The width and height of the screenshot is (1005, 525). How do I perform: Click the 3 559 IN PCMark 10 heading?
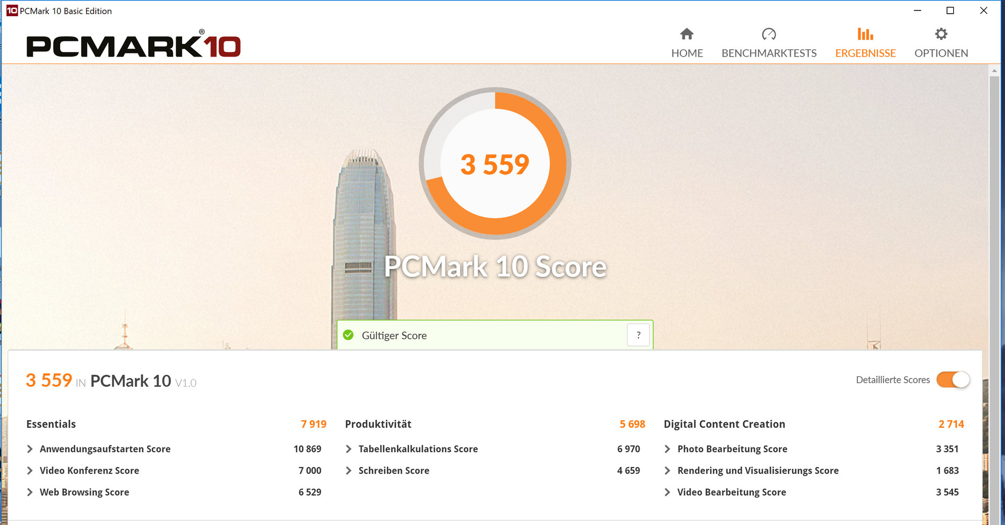tap(111, 381)
